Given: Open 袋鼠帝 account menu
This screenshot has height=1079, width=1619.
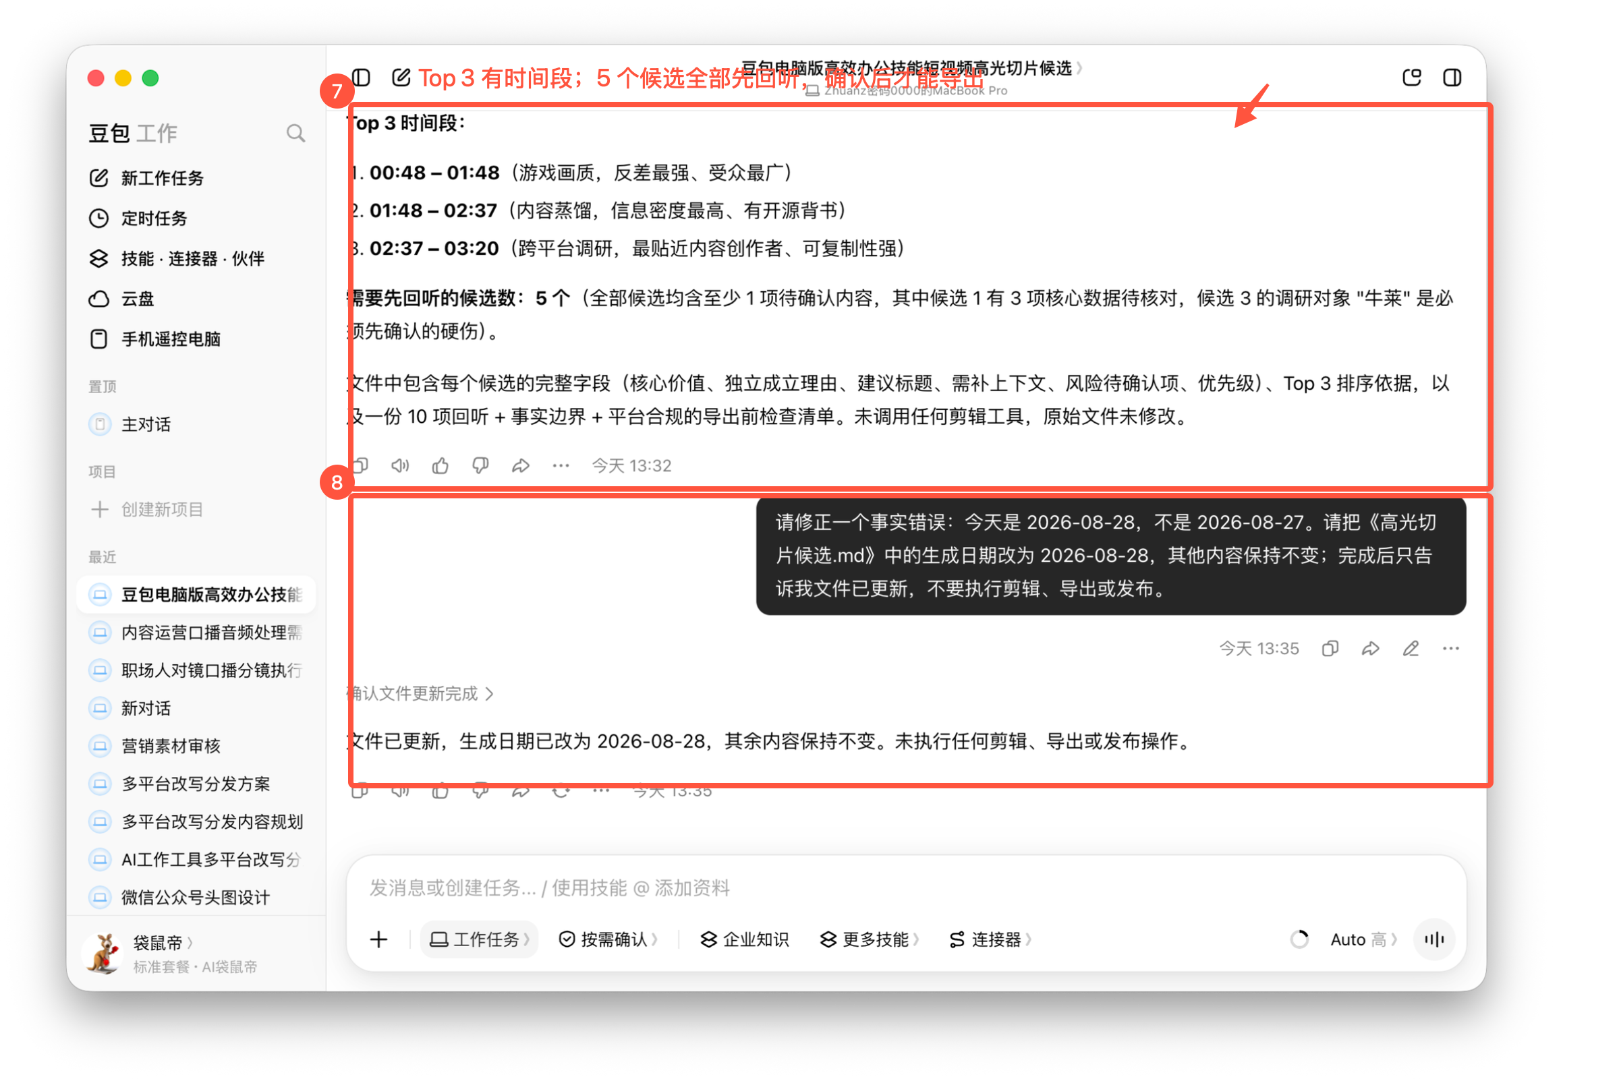Looking at the screenshot, I should pos(163,943).
